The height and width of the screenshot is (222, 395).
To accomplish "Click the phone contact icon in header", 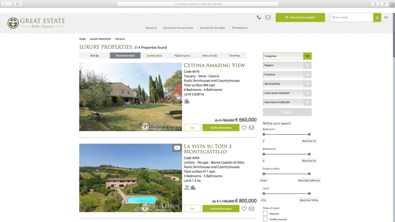I will coord(259,18).
